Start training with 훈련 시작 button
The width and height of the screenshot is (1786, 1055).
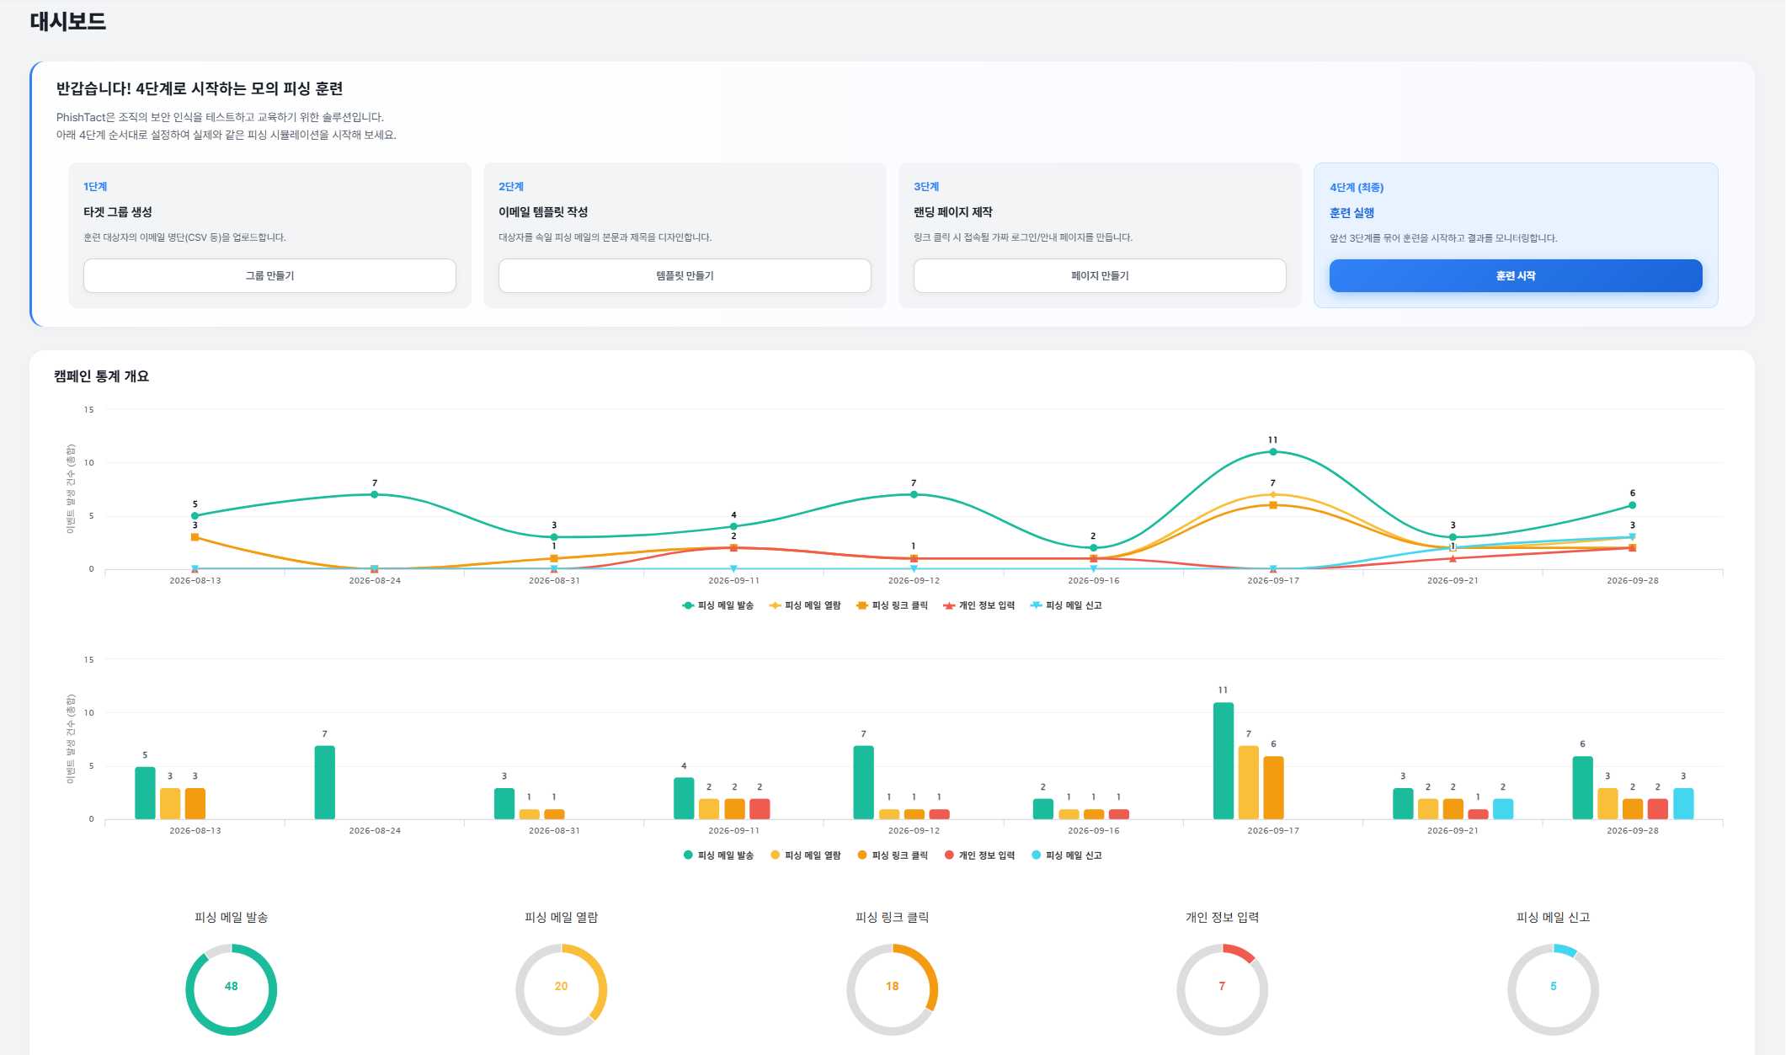tap(1516, 275)
